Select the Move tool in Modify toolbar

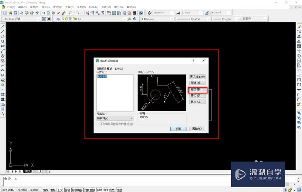tap(299, 51)
